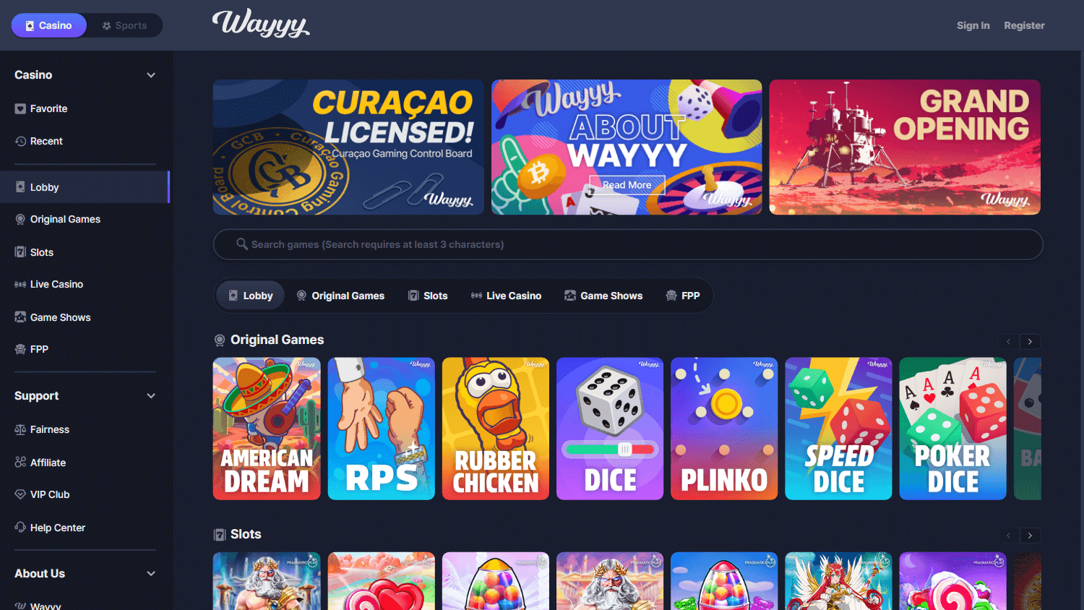Viewport: 1084px width, 610px height.
Task: Switch to Sports mode in the header toggle
Action: pyautogui.click(x=124, y=25)
